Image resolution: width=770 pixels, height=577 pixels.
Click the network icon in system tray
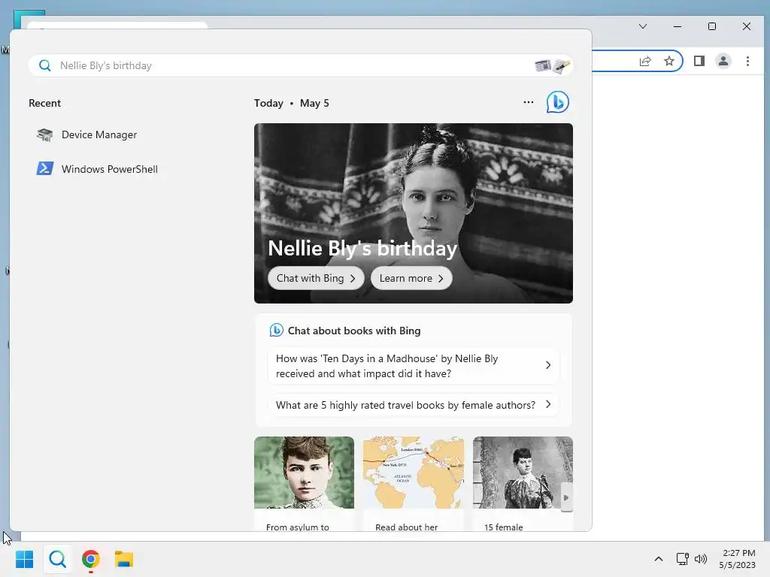(682, 559)
